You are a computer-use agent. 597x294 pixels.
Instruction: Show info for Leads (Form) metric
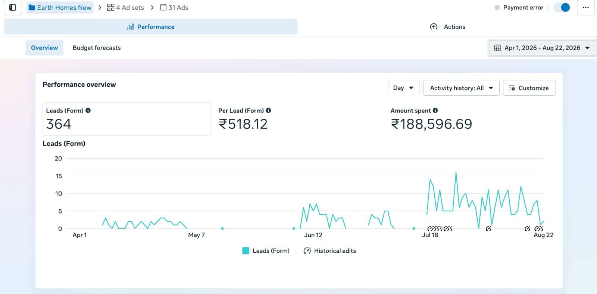point(88,111)
